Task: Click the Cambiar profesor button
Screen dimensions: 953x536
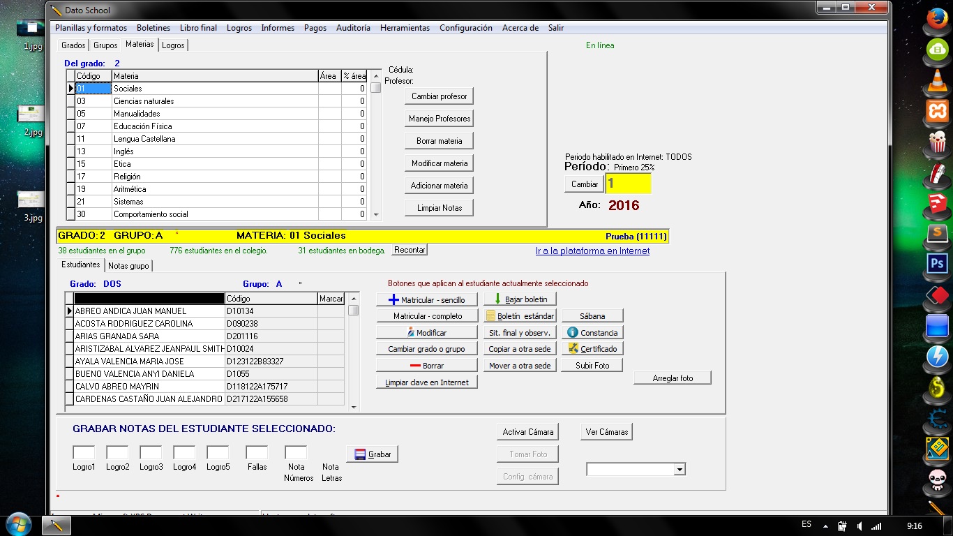Action: (439, 96)
